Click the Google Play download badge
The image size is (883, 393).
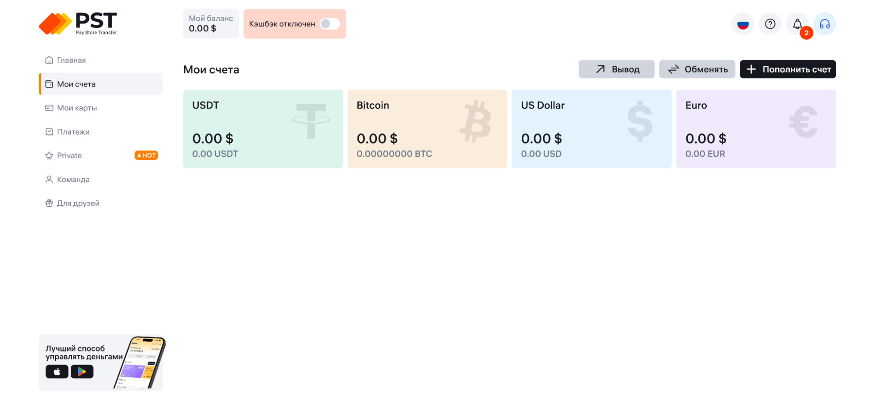point(82,372)
